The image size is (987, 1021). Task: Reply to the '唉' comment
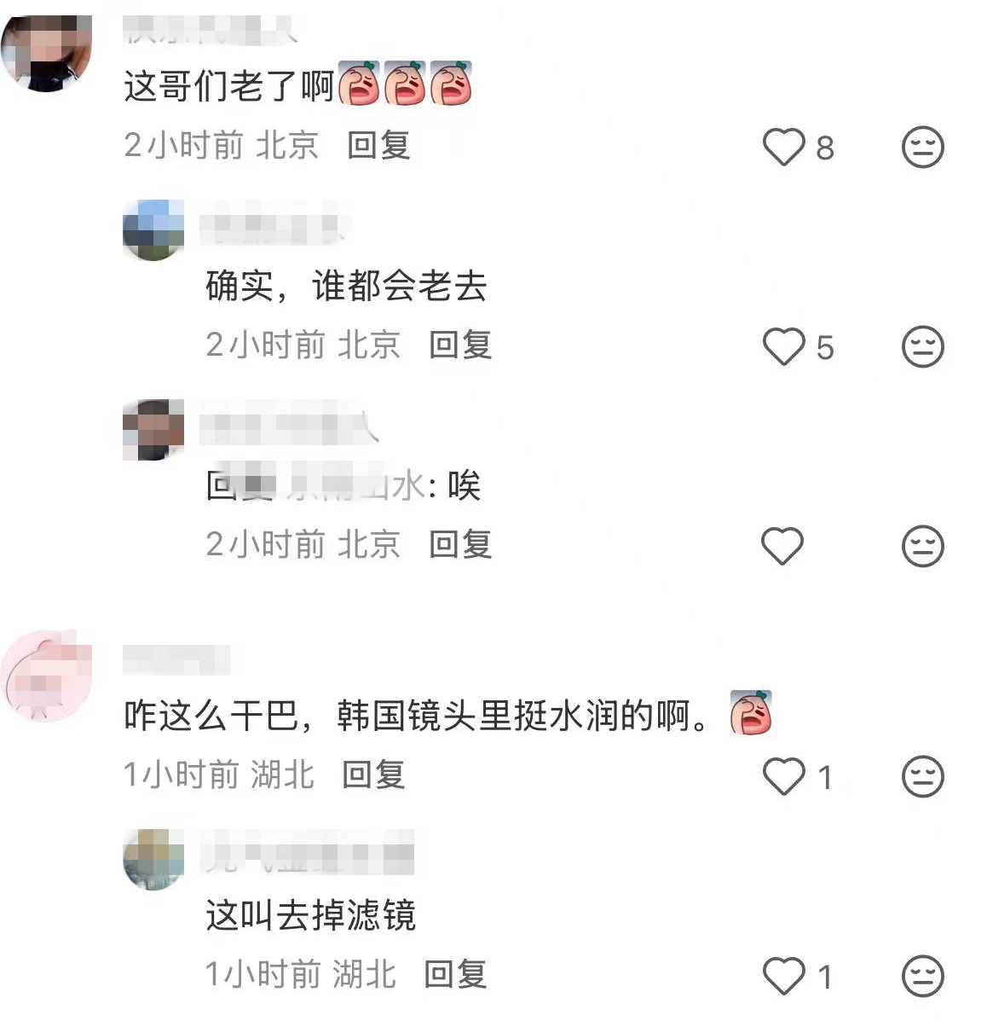click(460, 543)
